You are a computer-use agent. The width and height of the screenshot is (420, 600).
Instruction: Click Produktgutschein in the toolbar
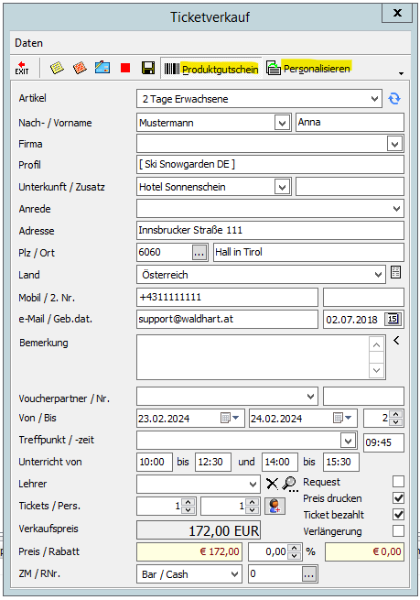211,69
